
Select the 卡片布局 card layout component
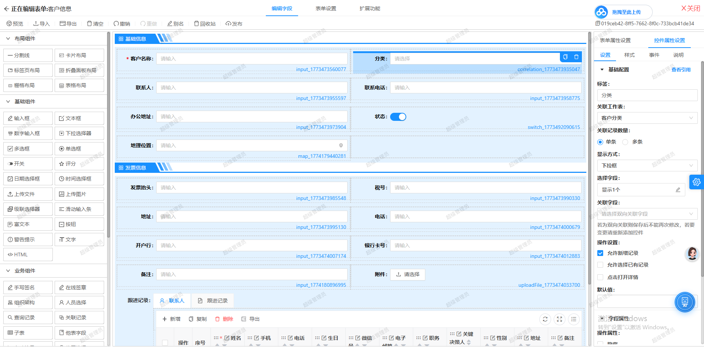click(79, 55)
